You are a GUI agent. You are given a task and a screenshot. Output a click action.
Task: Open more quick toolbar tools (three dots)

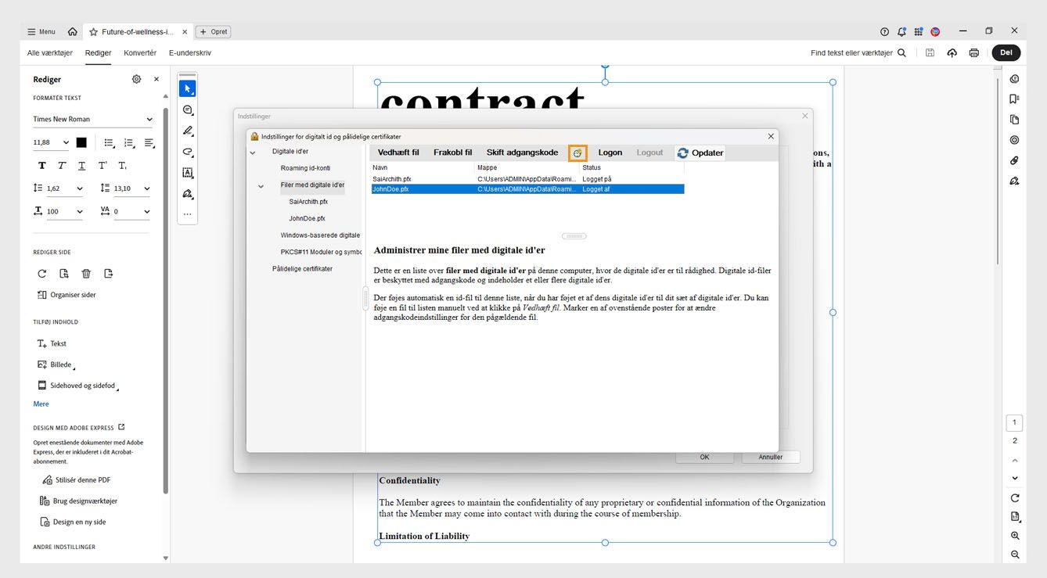click(188, 214)
